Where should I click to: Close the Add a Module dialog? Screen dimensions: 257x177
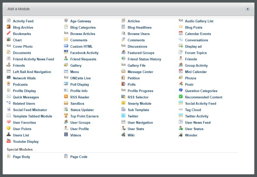point(248,9)
